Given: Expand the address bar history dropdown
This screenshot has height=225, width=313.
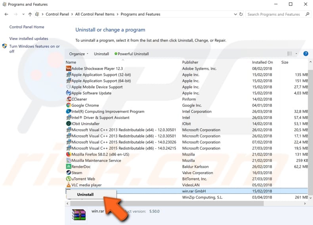Looking at the screenshot, I should point(235,14).
